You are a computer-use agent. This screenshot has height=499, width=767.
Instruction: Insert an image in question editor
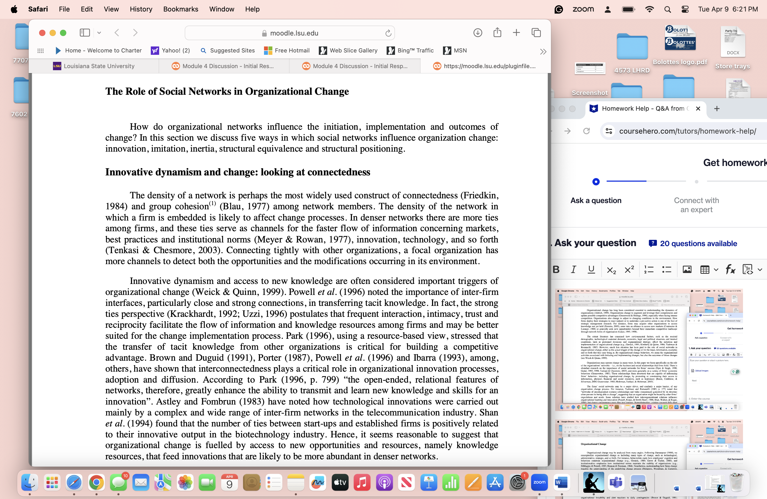tap(687, 270)
